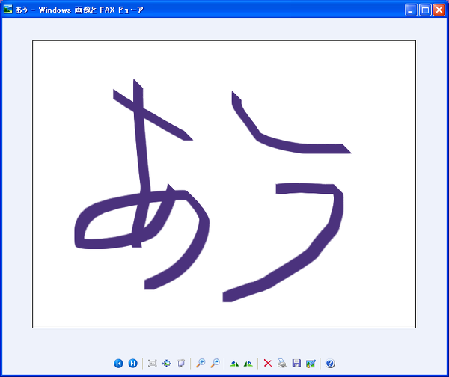Save a copy using floppy disk icon

click(296, 364)
